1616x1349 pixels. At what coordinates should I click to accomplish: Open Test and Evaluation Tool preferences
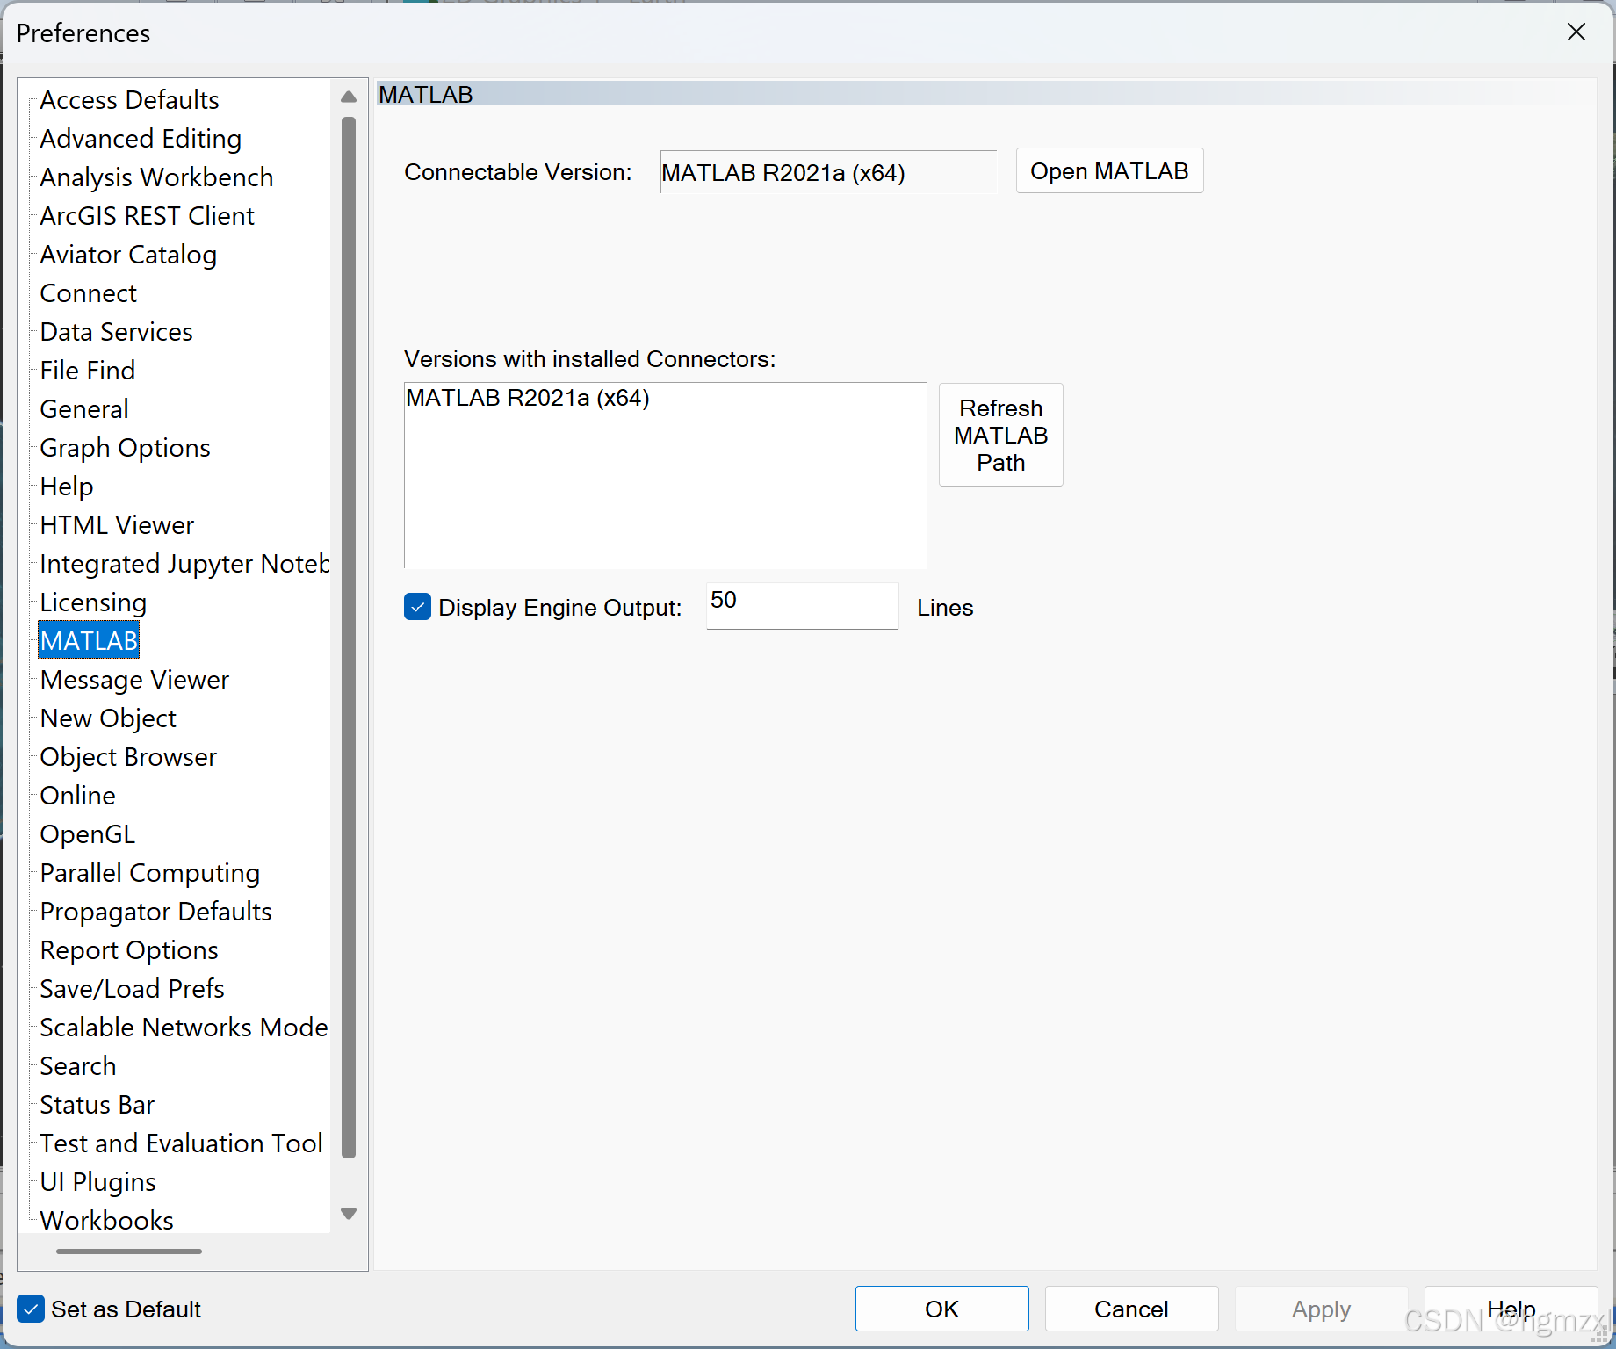(181, 1143)
